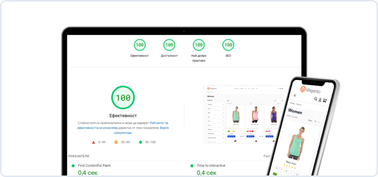Tap Home breadcrumb on the phone
Viewport: 378px width, 177px height.
pos(292,103)
